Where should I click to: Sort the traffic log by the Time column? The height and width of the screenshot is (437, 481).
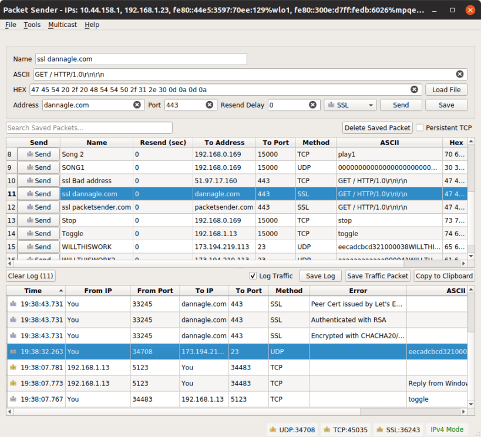(x=35, y=291)
